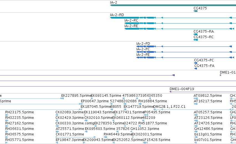Open the DMG2B.1_1.P22.C1 feature label
Viewport: 236px width, 144px height.
[169, 107]
